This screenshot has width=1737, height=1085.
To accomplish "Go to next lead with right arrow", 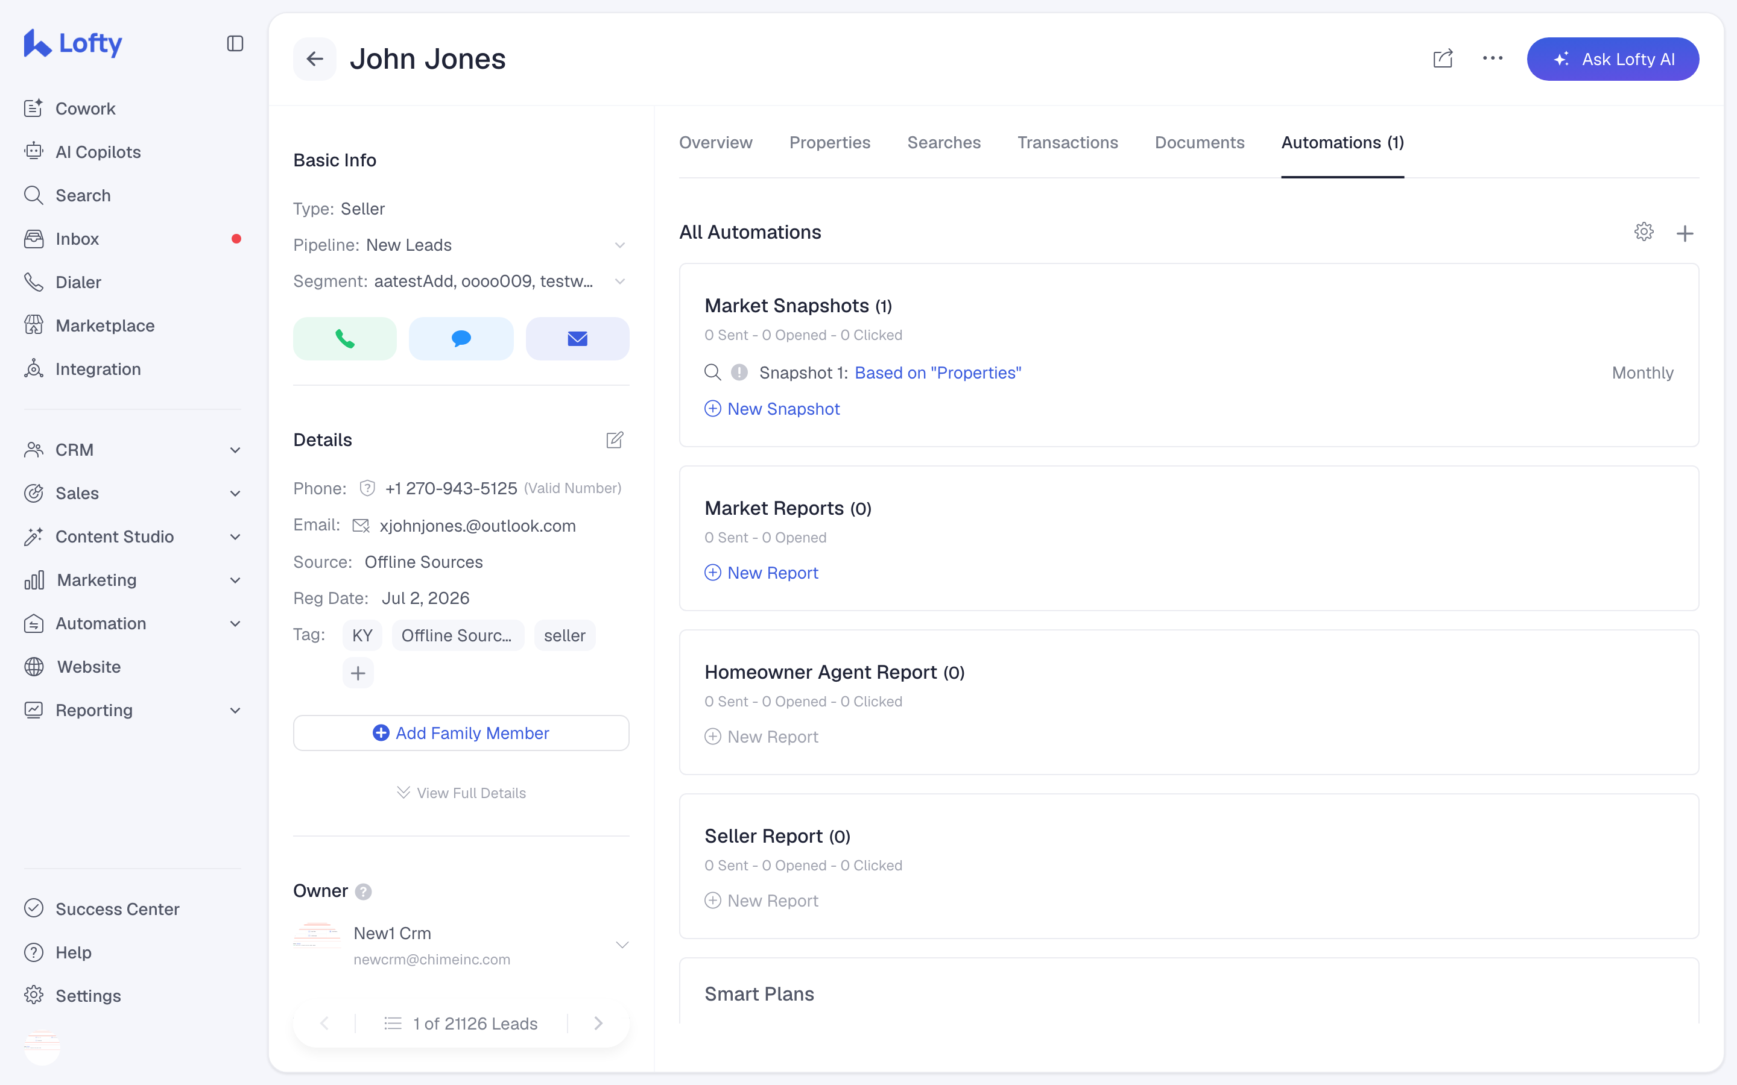I will tap(598, 1024).
